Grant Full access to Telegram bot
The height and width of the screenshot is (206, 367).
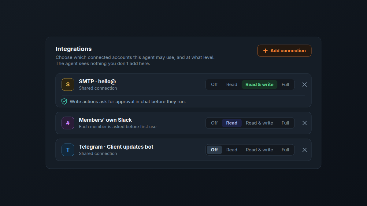[285, 150]
